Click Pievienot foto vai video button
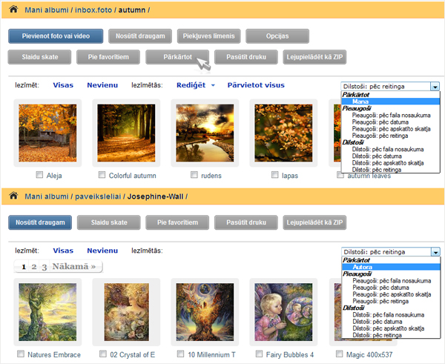This screenshot has height=364, width=445. 56,36
